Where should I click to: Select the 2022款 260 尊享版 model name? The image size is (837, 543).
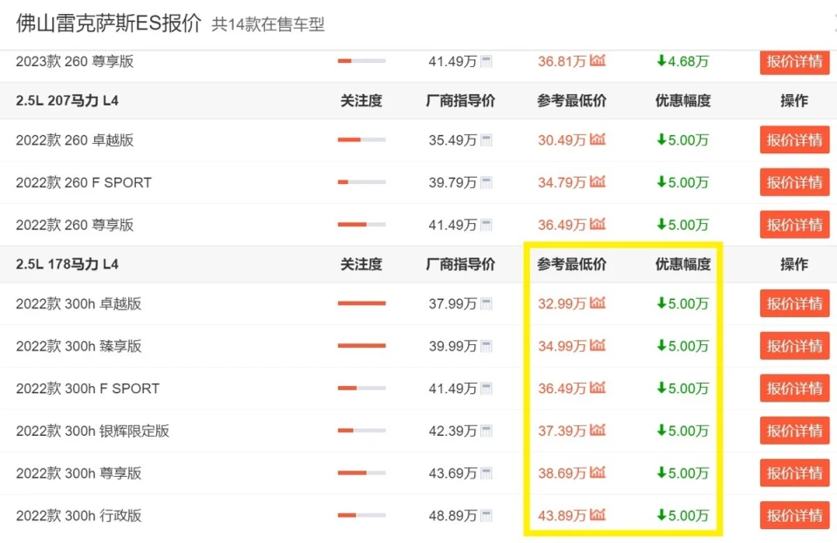(75, 225)
